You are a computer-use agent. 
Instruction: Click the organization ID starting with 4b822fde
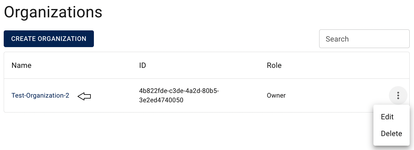[x=179, y=95]
